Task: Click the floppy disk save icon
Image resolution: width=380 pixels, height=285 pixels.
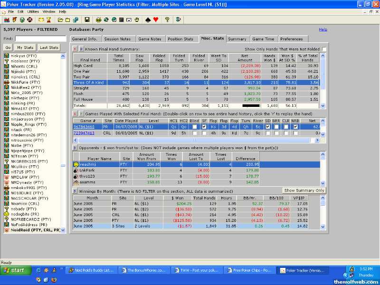Action: point(87,20)
